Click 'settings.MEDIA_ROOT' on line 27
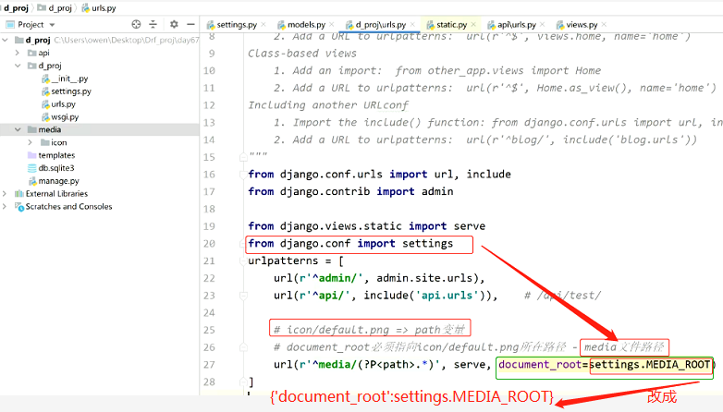This screenshot has height=412, width=723. coord(650,365)
